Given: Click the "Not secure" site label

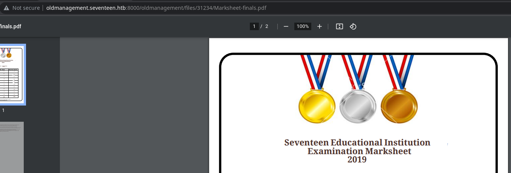Looking at the screenshot, I should [26, 8].
